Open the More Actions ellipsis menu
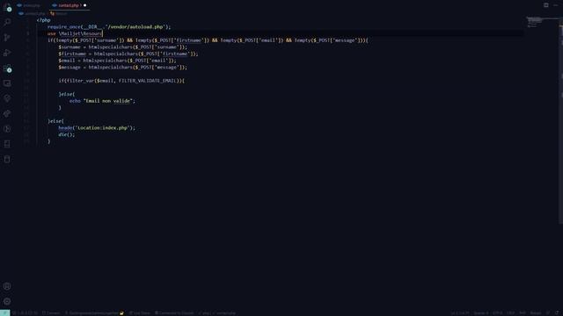 coord(555,5)
